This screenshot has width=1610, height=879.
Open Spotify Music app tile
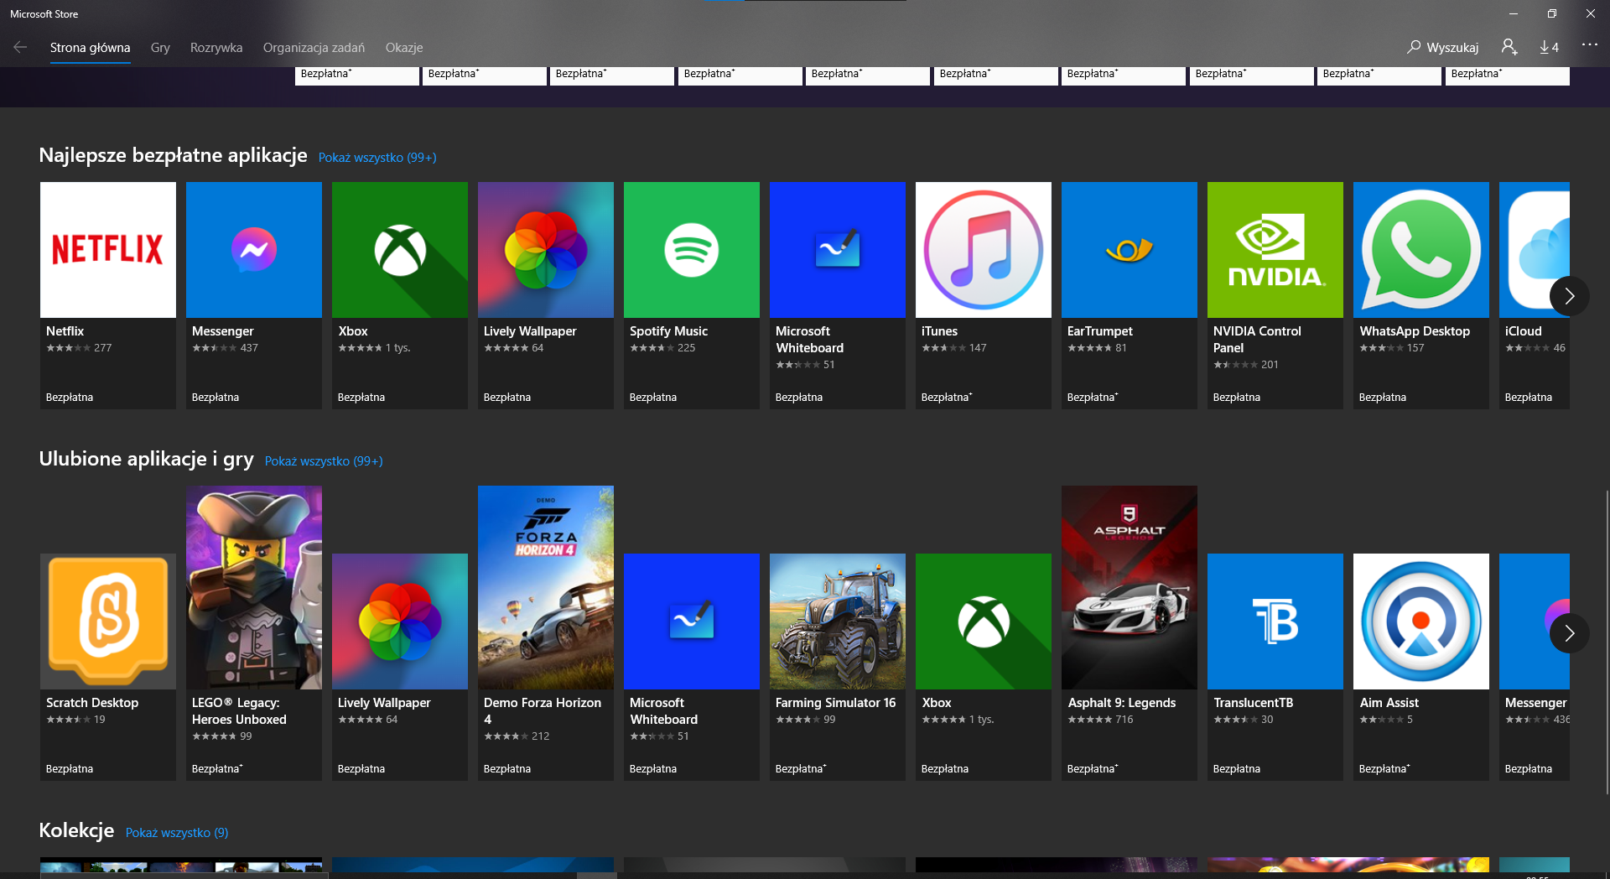click(x=692, y=295)
